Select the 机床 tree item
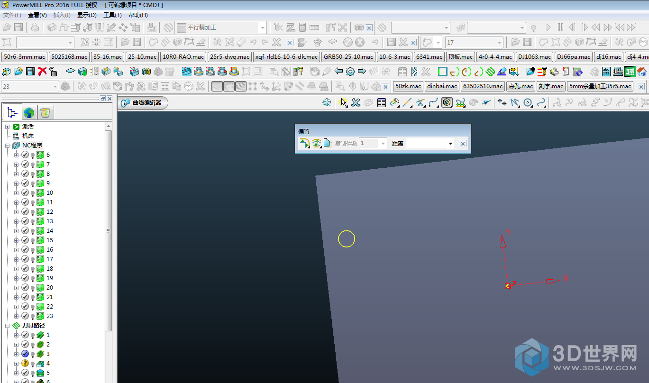Viewport: 649px width, 383px height. click(x=28, y=136)
